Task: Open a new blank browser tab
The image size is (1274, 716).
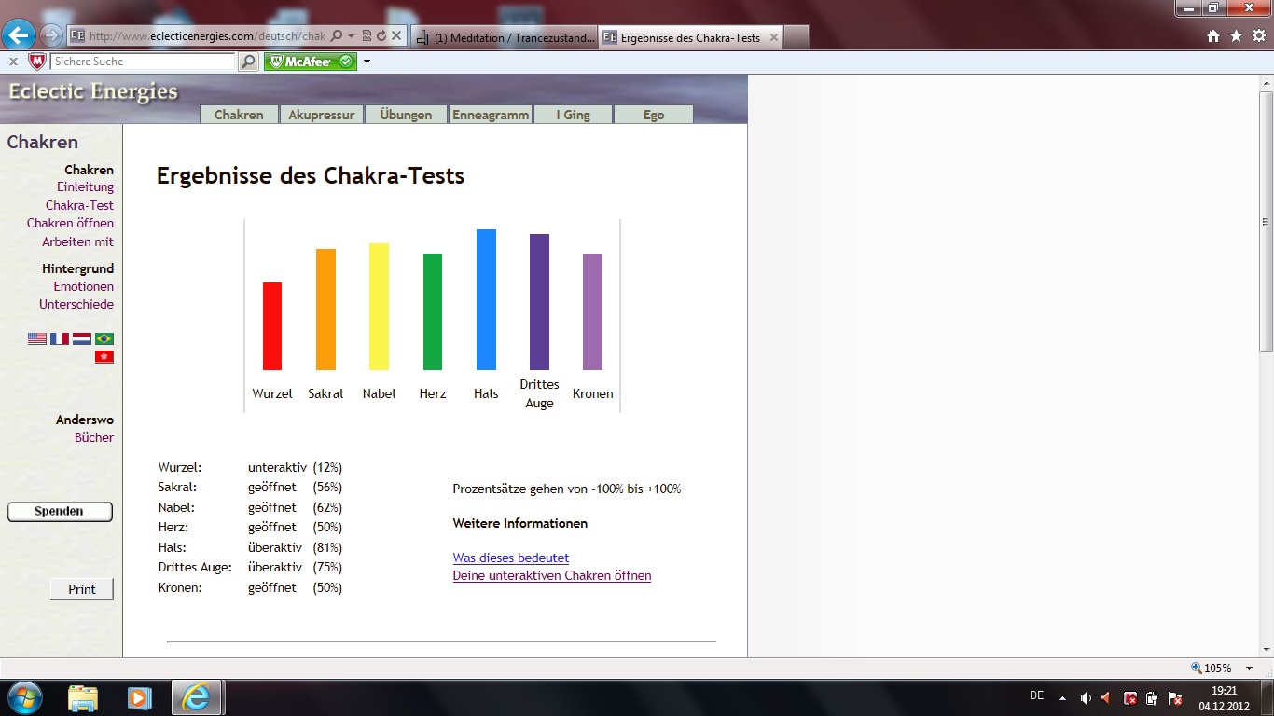Action: (796, 37)
